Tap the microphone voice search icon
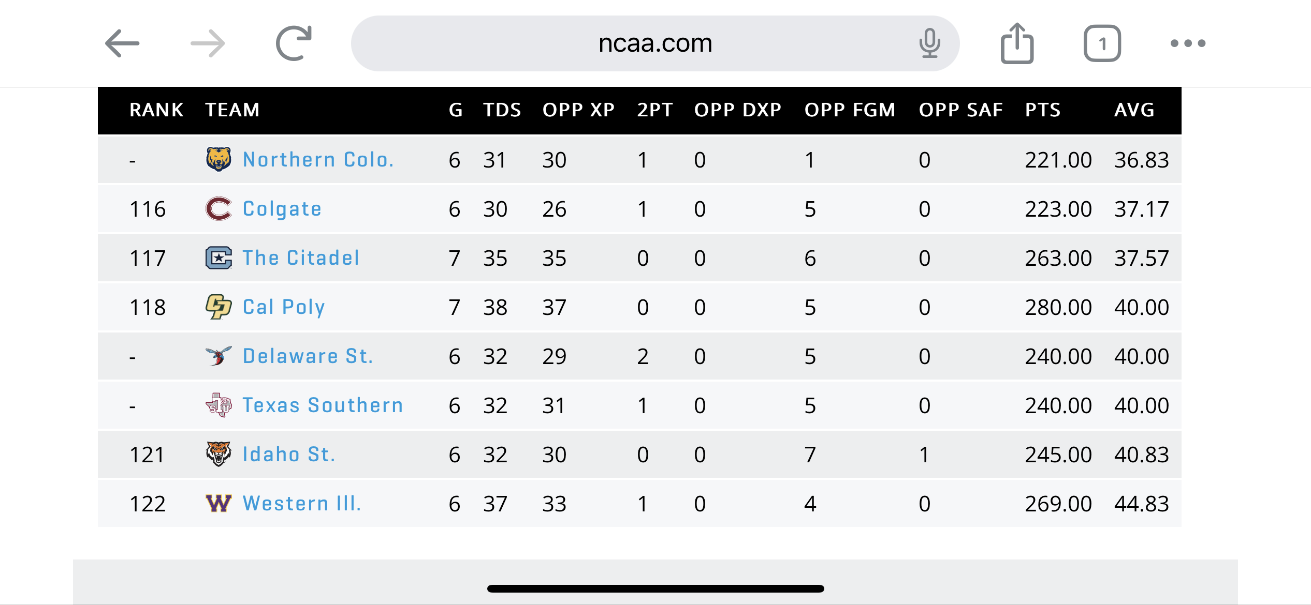The height and width of the screenshot is (605, 1311). [x=929, y=43]
